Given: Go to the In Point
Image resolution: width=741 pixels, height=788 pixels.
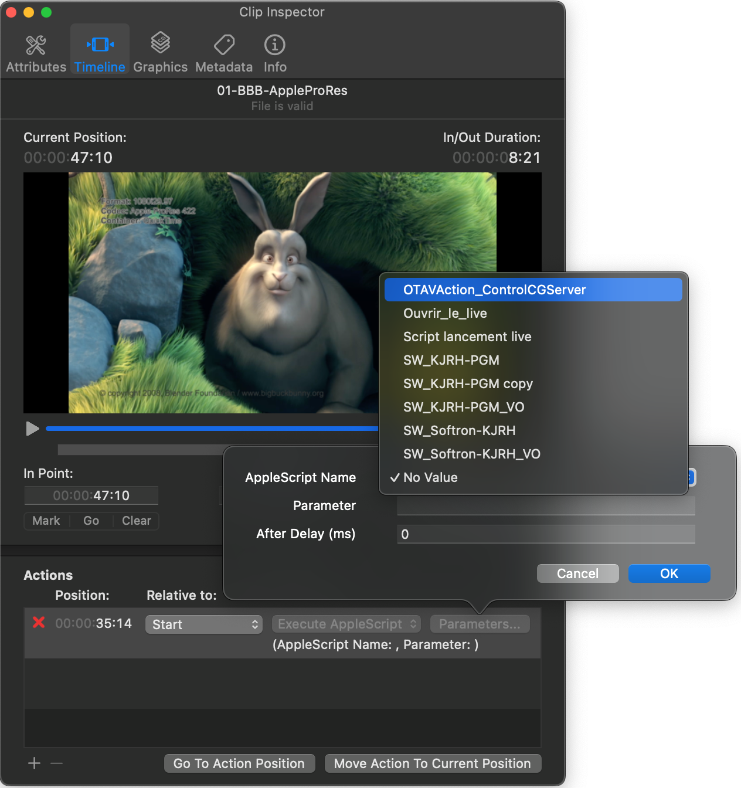Looking at the screenshot, I should pyautogui.click(x=91, y=521).
